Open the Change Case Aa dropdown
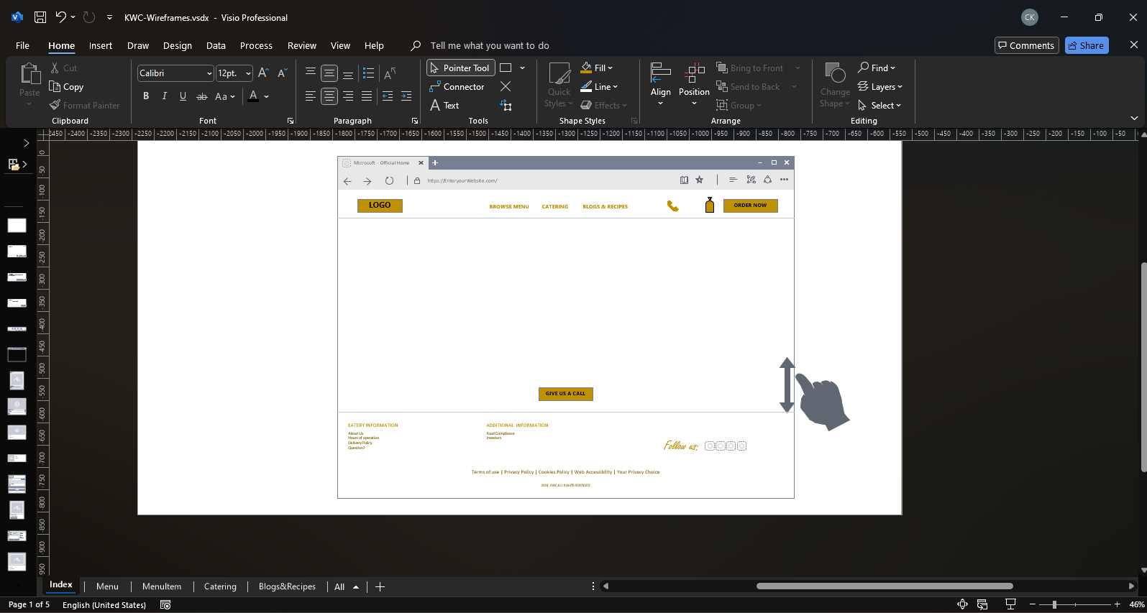The height and width of the screenshot is (613, 1147). coord(225,96)
